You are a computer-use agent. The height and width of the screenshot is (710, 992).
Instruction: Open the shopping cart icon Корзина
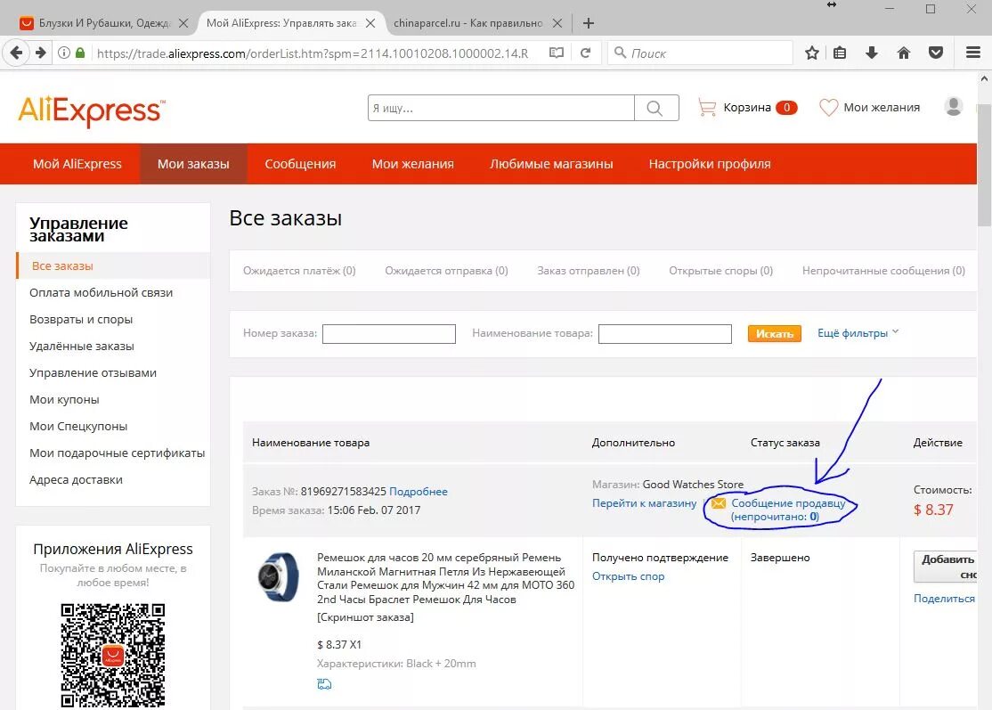[x=707, y=108]
